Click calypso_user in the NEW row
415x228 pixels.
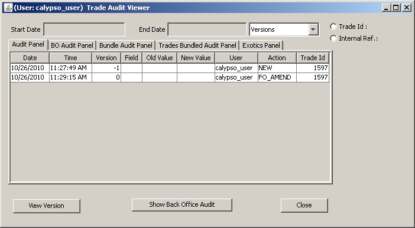236,68
